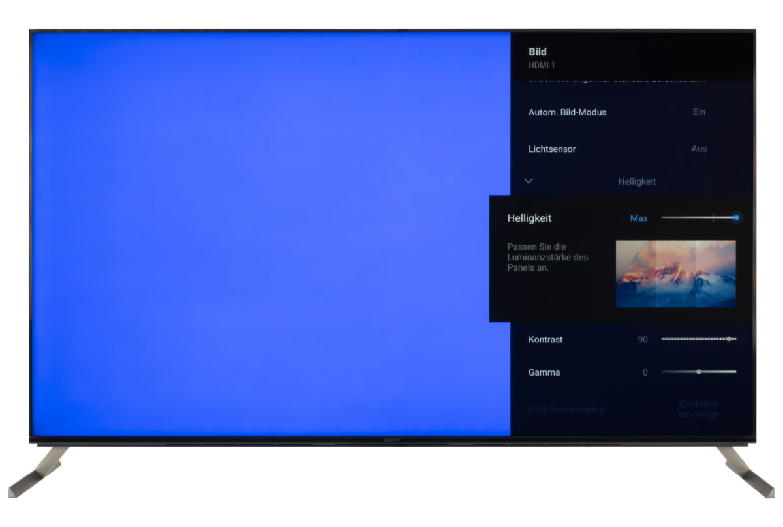Select the Lichtsensor menu entry
Screen dimensions: 783x527
552,149
